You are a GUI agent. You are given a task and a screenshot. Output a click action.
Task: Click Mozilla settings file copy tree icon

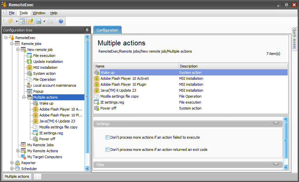pos(36,127)
